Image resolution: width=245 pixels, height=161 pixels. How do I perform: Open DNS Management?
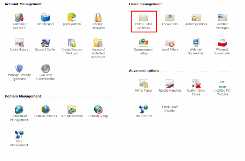(19, 135)
